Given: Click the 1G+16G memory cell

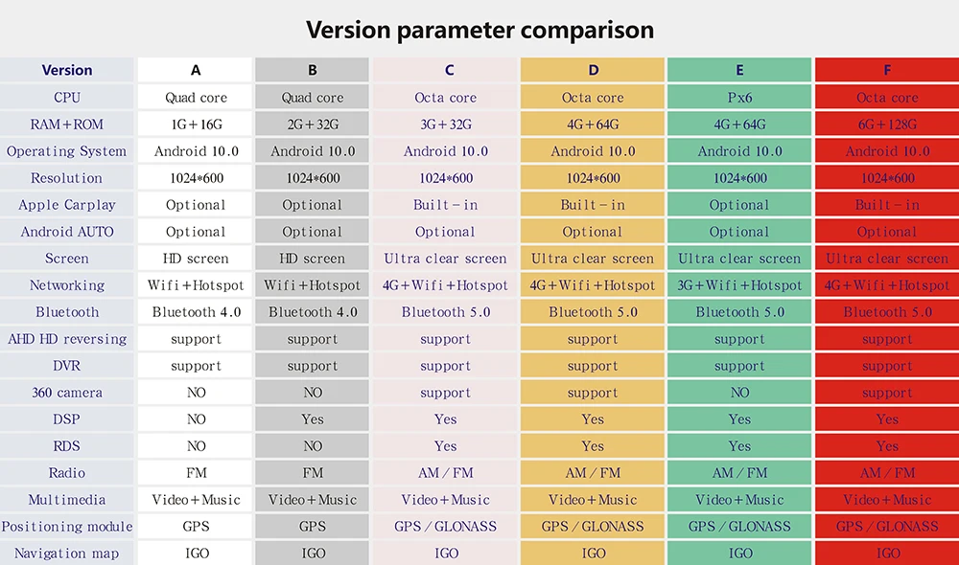Looking at the screenshot, I should 196,124.
